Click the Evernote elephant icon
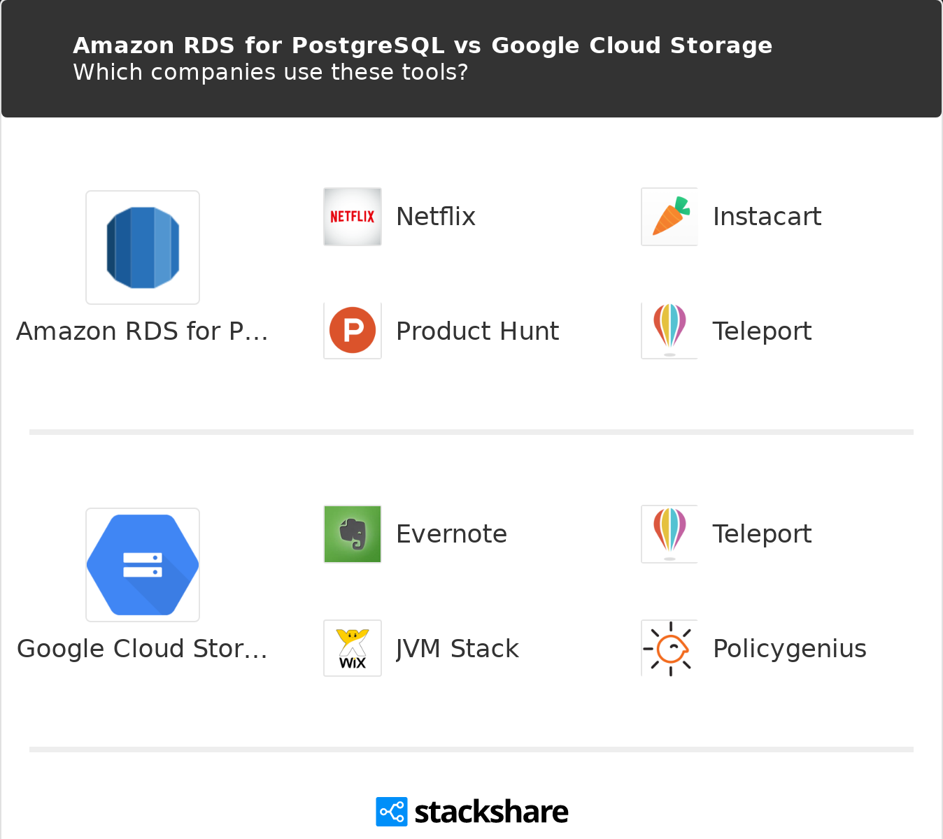Screen dimensions: 943x839 coord(353,534)
